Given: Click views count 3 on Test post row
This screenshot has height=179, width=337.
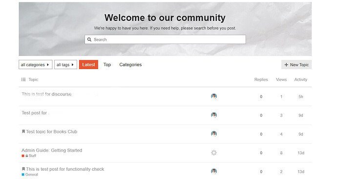Looking at the screenshot, I should pos(281,115).
